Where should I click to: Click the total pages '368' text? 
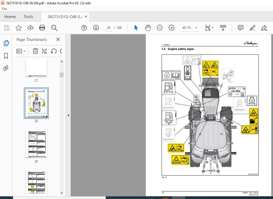pos(119,28)
